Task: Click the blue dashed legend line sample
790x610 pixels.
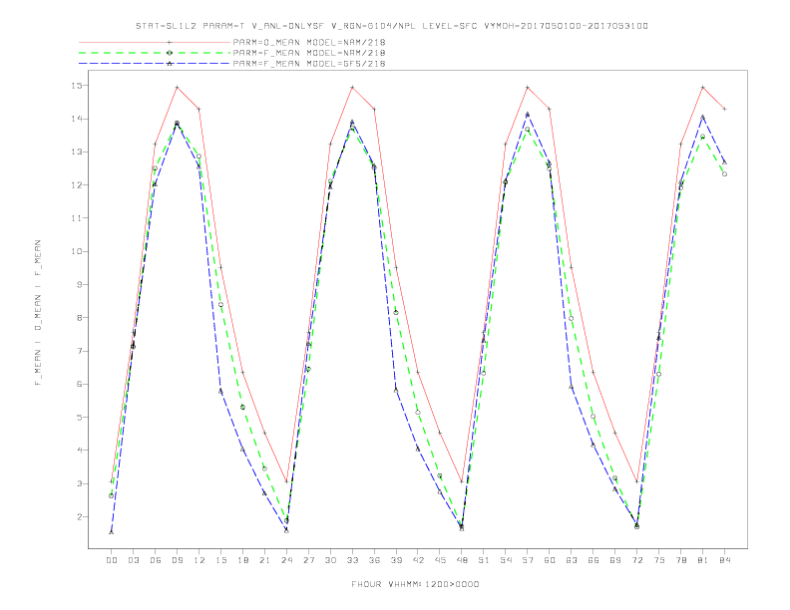Action: coord(155,64)
